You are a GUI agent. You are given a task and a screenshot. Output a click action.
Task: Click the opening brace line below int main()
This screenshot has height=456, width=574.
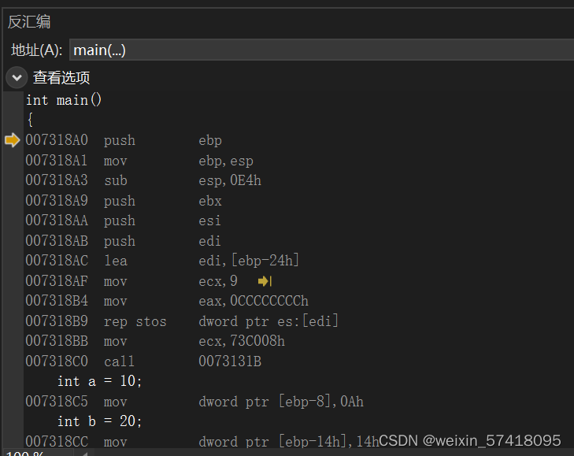click(30, 120)
